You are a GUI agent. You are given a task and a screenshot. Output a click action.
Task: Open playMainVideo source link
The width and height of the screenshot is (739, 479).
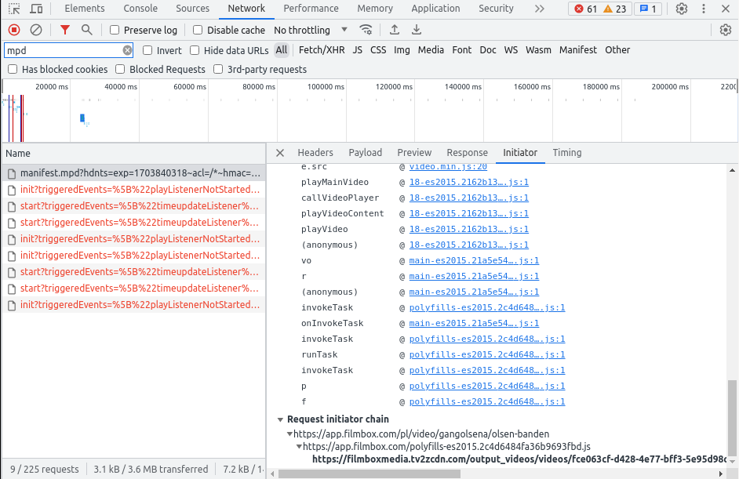coord(468,183)
